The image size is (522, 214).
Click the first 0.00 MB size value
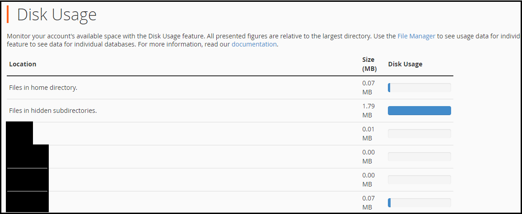368,157
